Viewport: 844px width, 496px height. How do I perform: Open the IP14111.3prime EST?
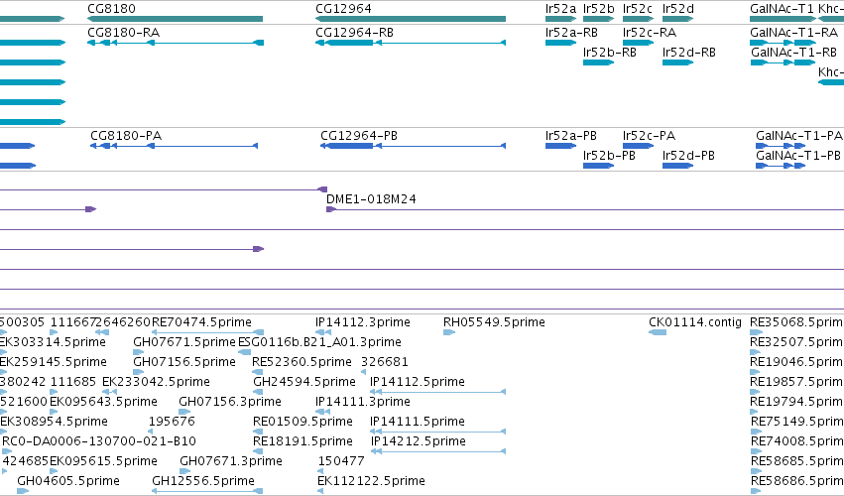(323, 412)
